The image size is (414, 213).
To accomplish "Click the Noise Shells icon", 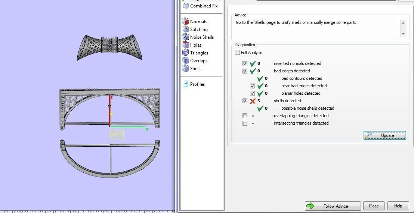I will coord(186,37).
